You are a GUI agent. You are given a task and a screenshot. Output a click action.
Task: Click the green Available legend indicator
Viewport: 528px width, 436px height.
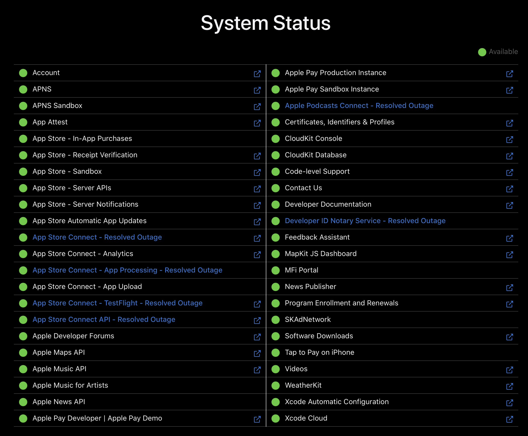point(482,52)
